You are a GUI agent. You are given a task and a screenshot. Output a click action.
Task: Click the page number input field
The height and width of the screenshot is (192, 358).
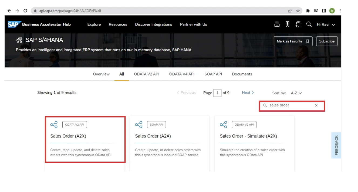click(217, 93)
